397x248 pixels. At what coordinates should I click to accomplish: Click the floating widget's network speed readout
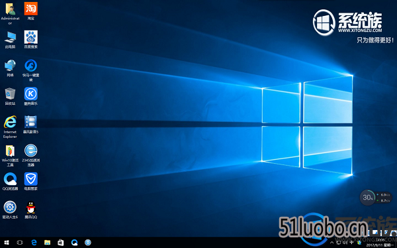coord(384,198)
